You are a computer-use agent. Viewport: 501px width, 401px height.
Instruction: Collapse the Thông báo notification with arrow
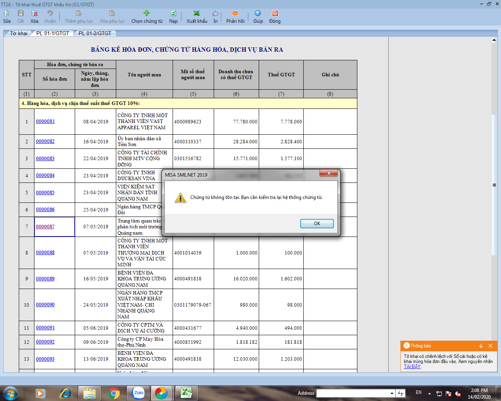point(481,346)
